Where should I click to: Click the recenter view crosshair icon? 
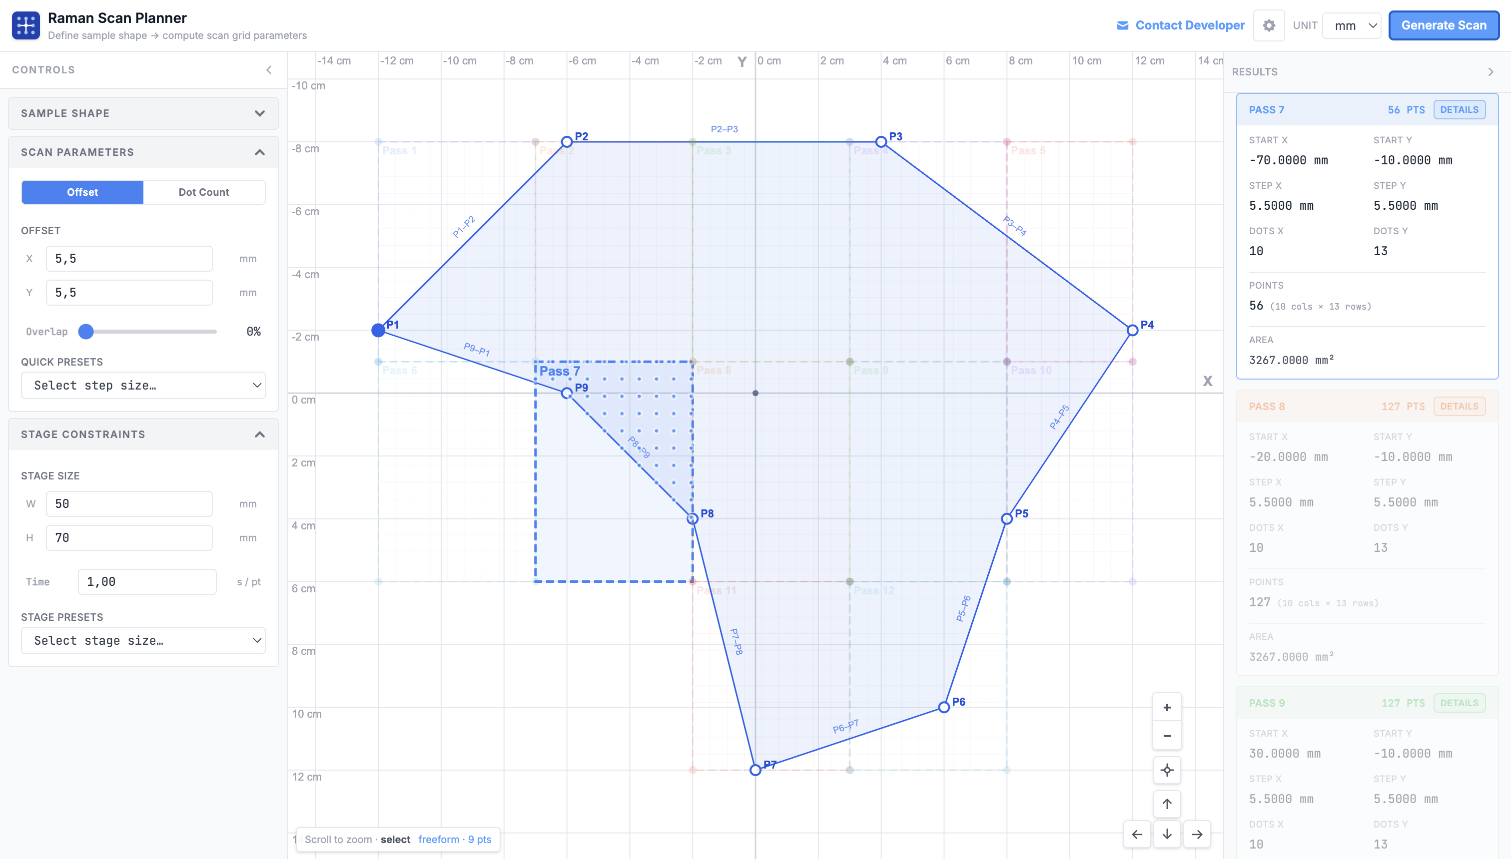(x=1167, y=770)
